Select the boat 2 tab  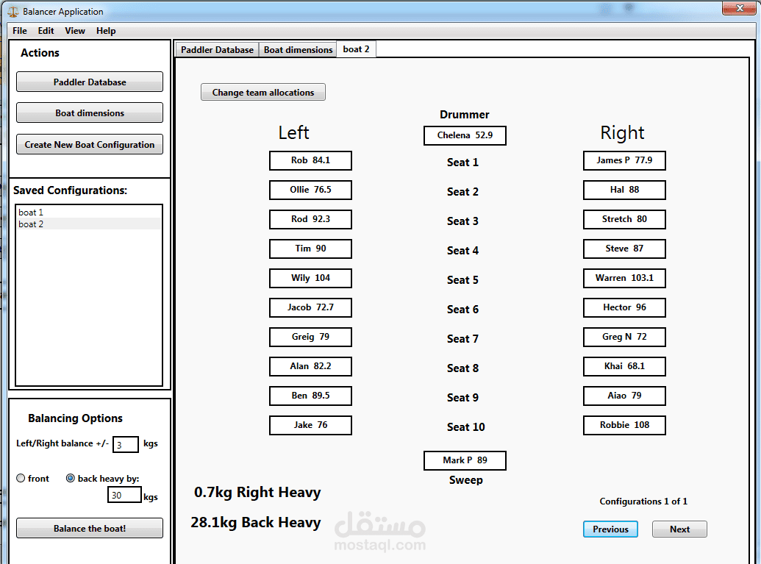tap(356, 49)
